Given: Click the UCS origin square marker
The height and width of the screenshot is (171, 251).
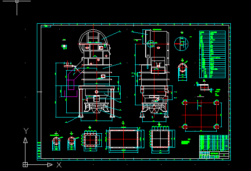Looking at the screenshot, I should (25, 164).
